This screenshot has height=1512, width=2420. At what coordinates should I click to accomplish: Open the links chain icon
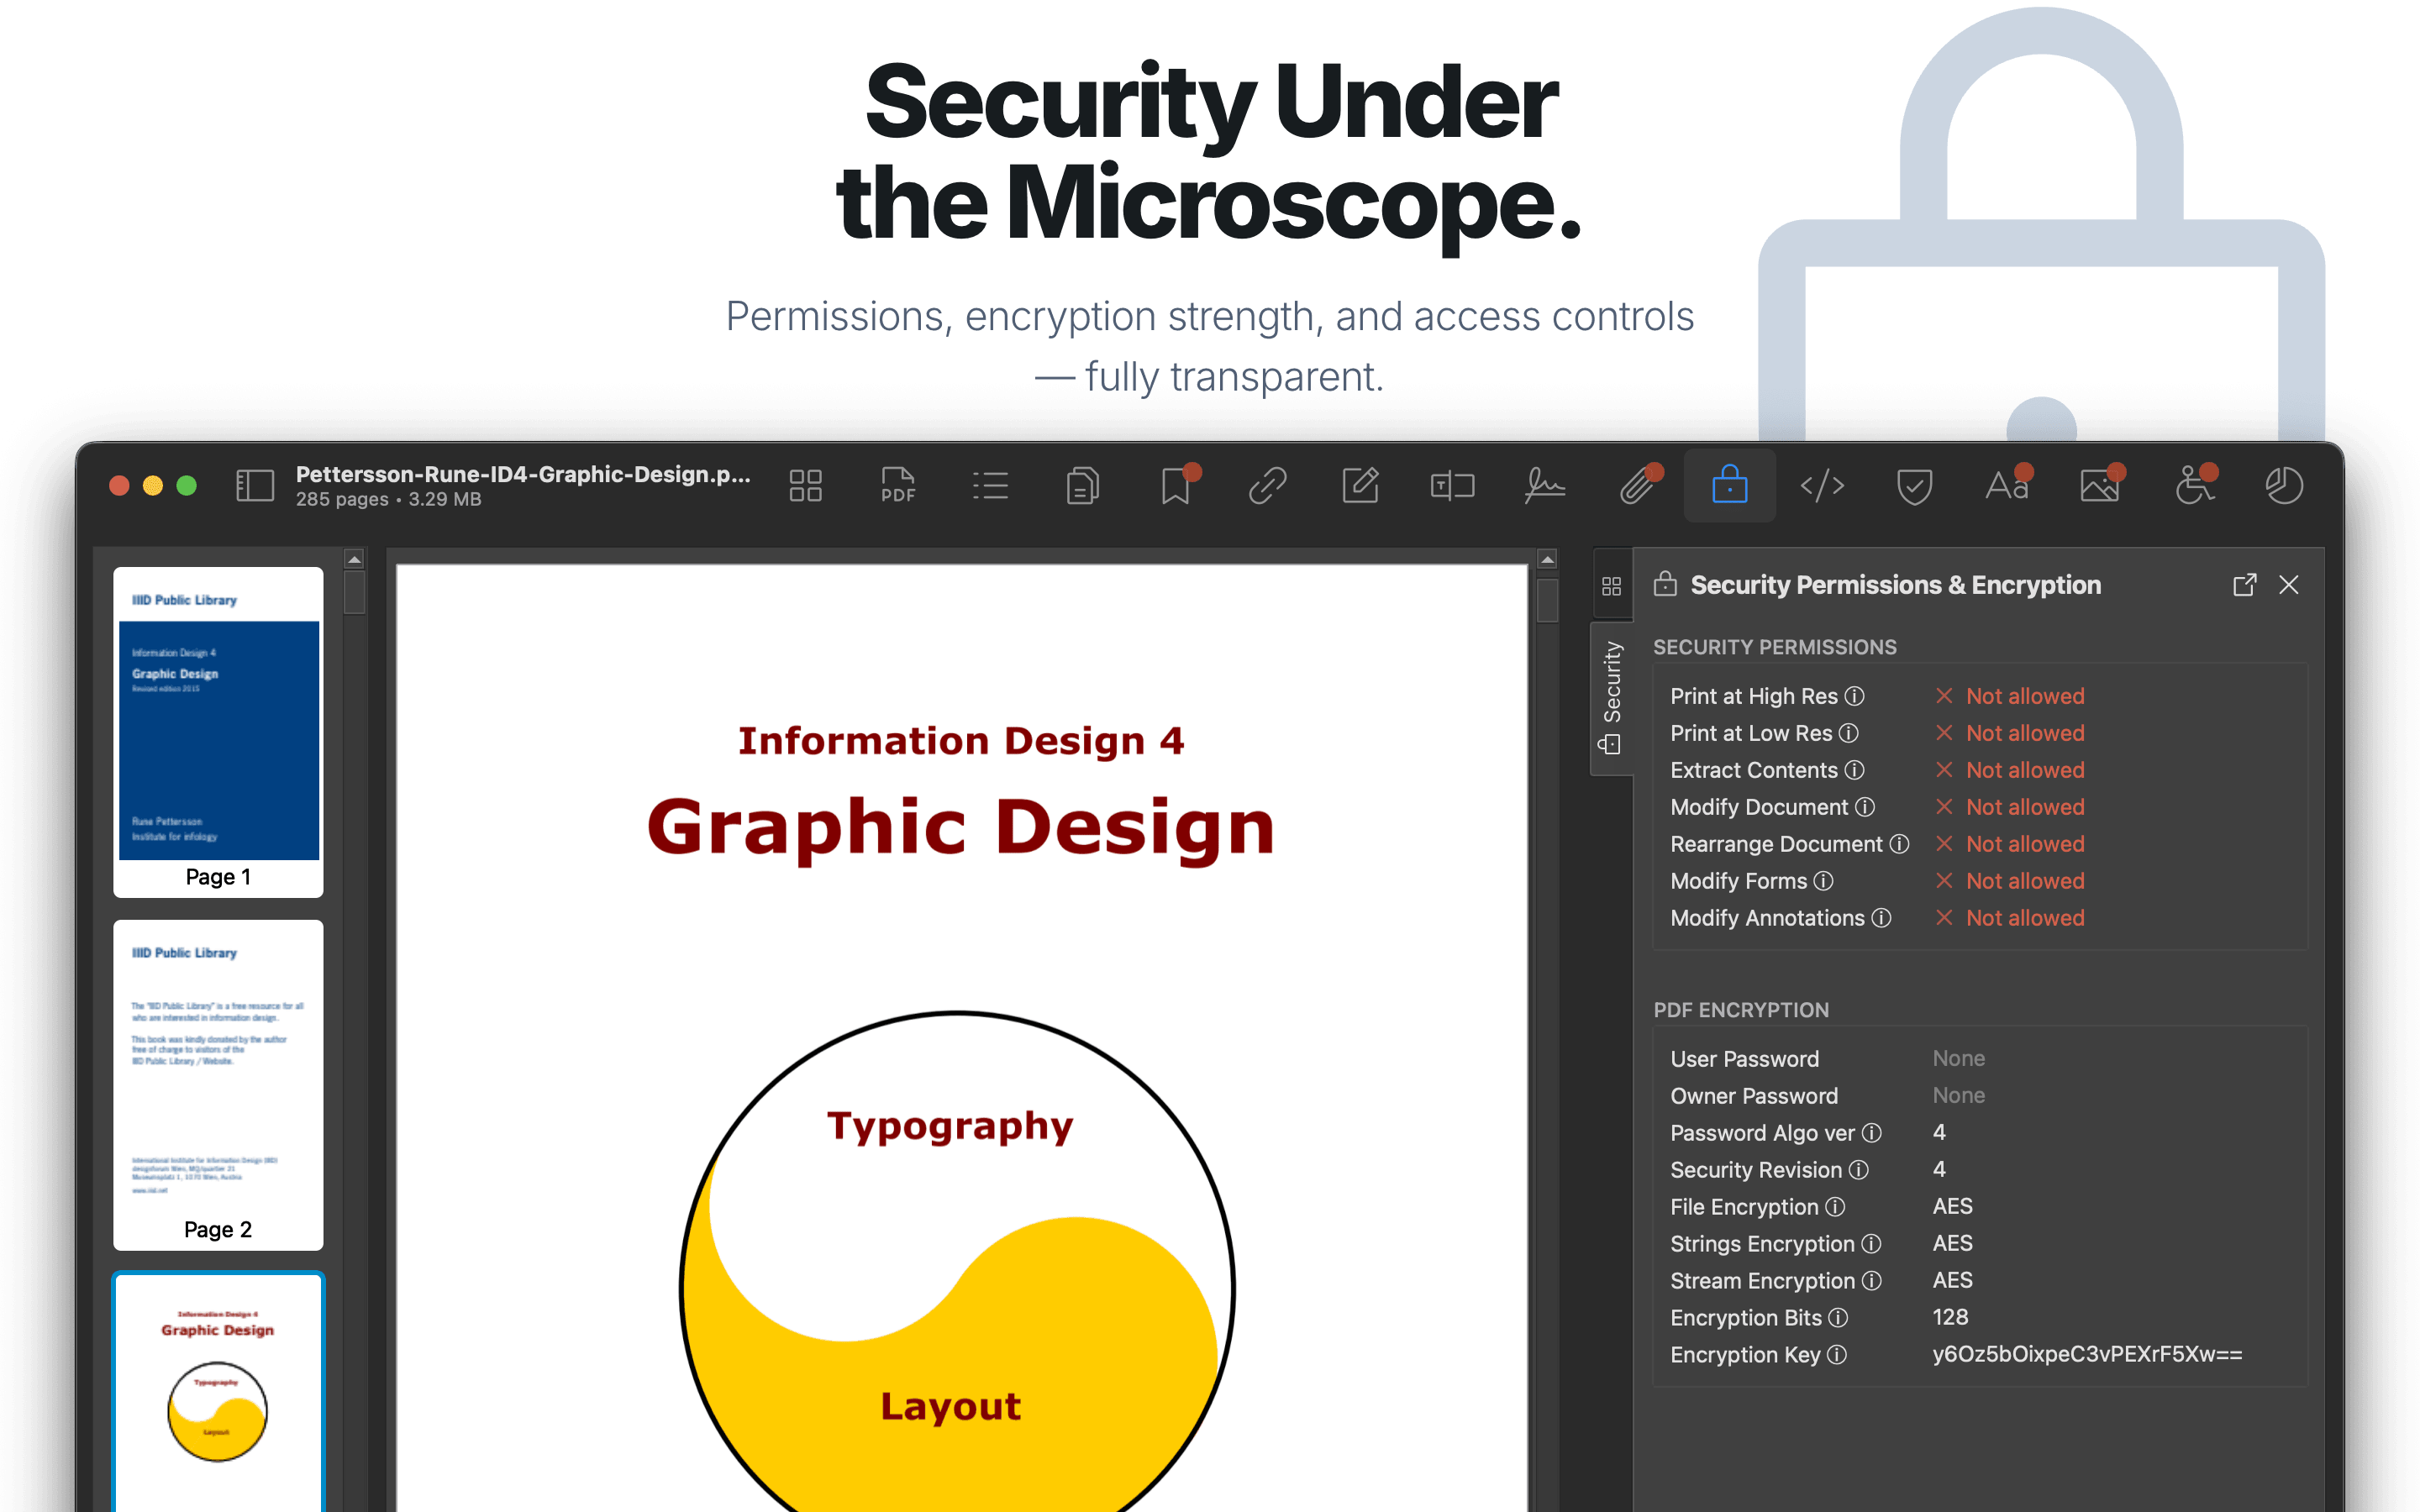(x=1267, y=486)
